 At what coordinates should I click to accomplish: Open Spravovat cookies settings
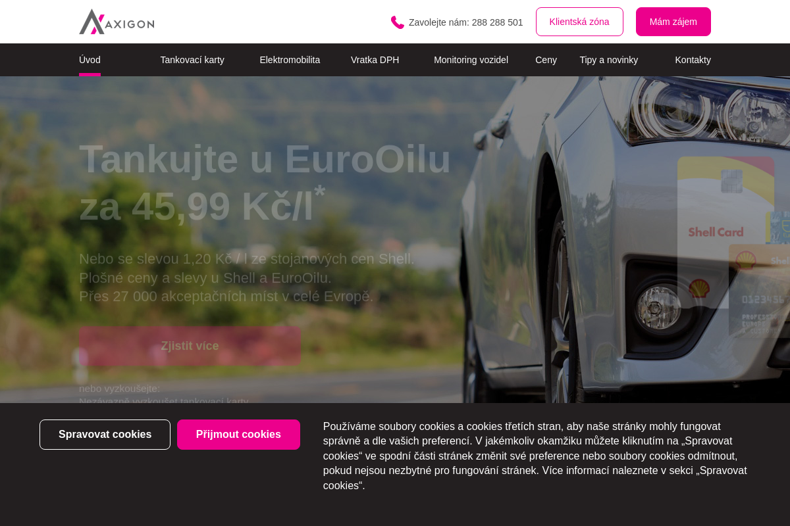(x=105, y=435)
